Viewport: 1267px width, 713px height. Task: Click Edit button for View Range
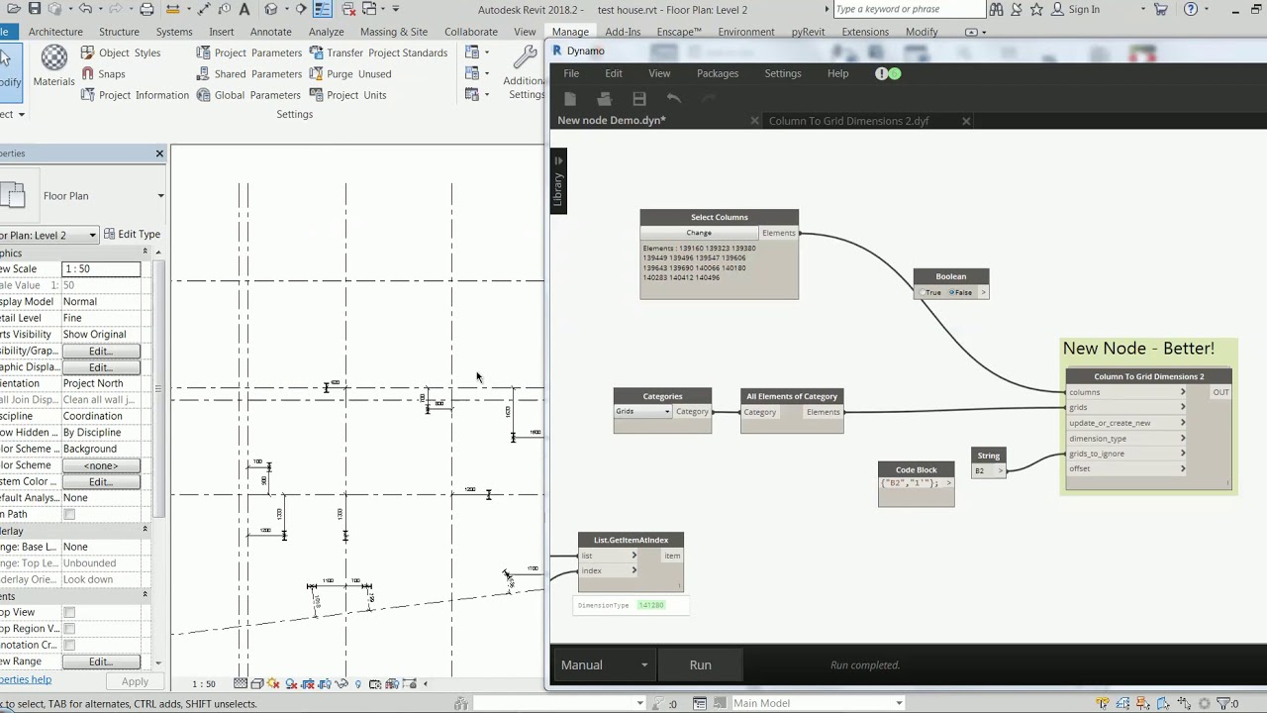(x=100, y=662)
